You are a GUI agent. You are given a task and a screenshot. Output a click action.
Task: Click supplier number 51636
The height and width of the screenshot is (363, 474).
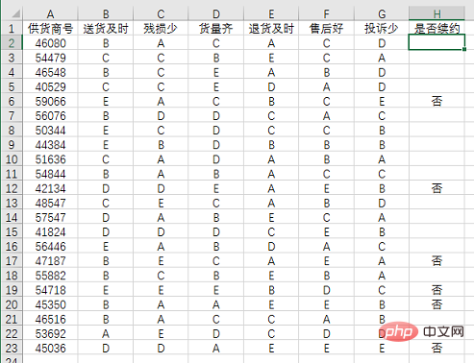coord(50,159)
